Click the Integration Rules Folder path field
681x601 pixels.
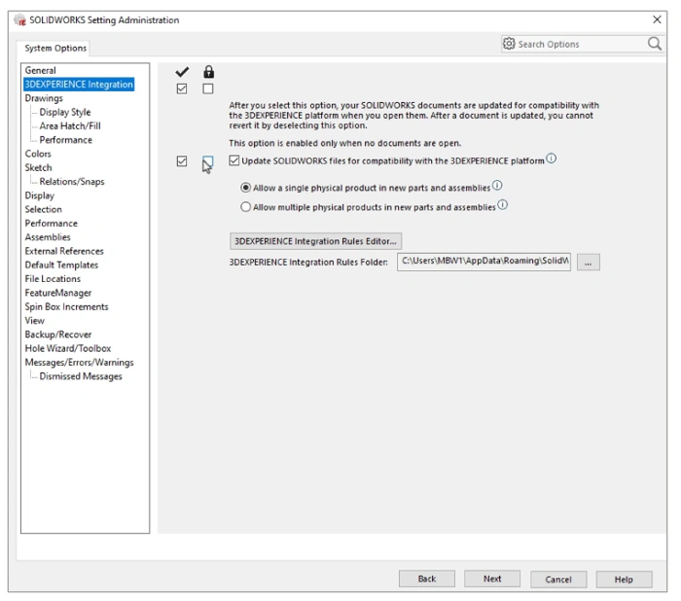point(484,262)
